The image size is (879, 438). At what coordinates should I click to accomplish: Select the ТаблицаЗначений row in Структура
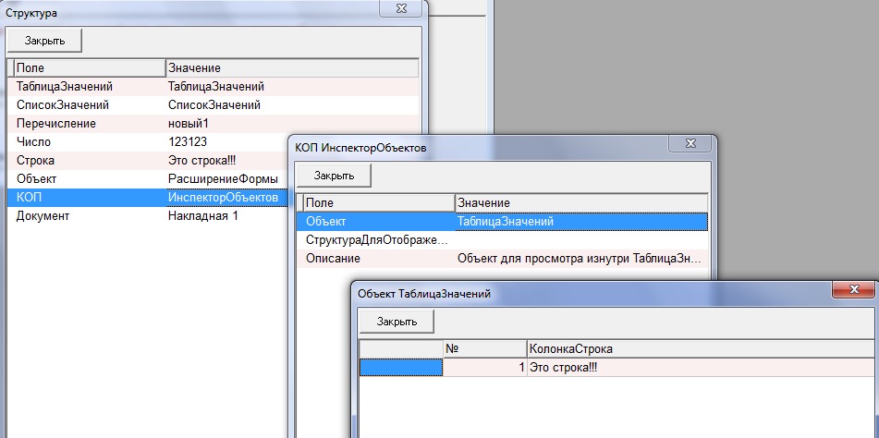[63, 87]
